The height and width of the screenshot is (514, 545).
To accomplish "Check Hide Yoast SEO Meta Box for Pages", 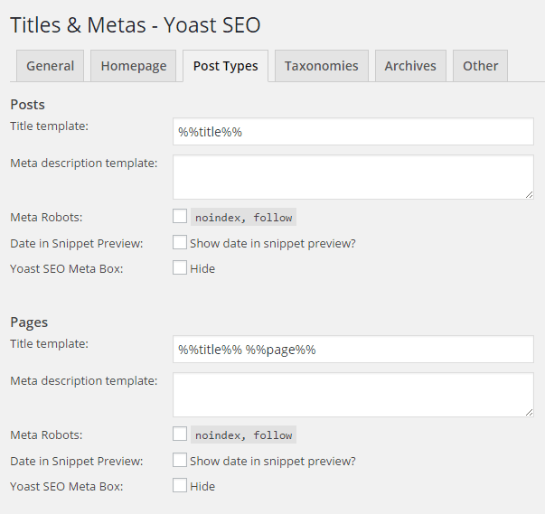I will click(x=180, y=485).
